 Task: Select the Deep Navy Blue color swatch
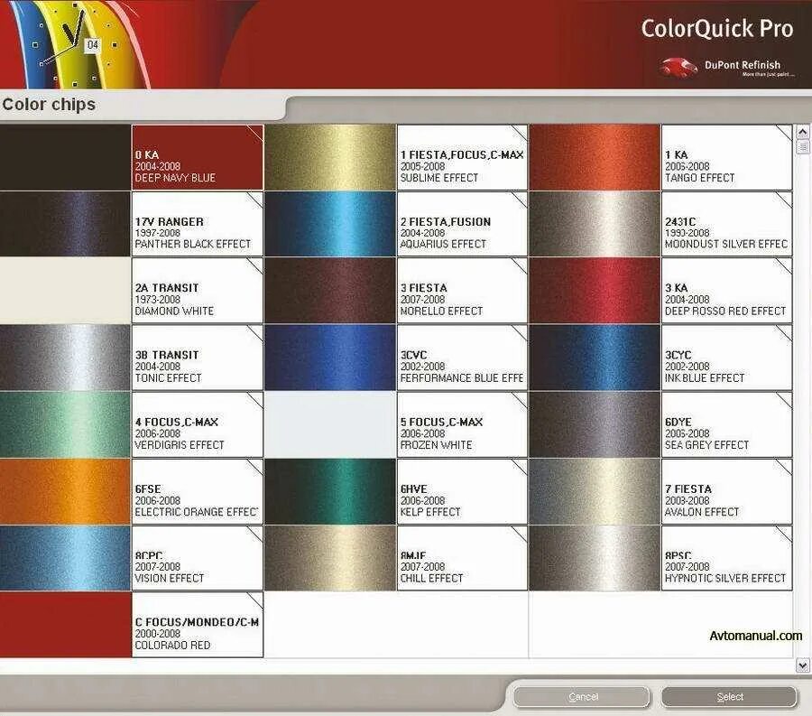click(65, 157)
